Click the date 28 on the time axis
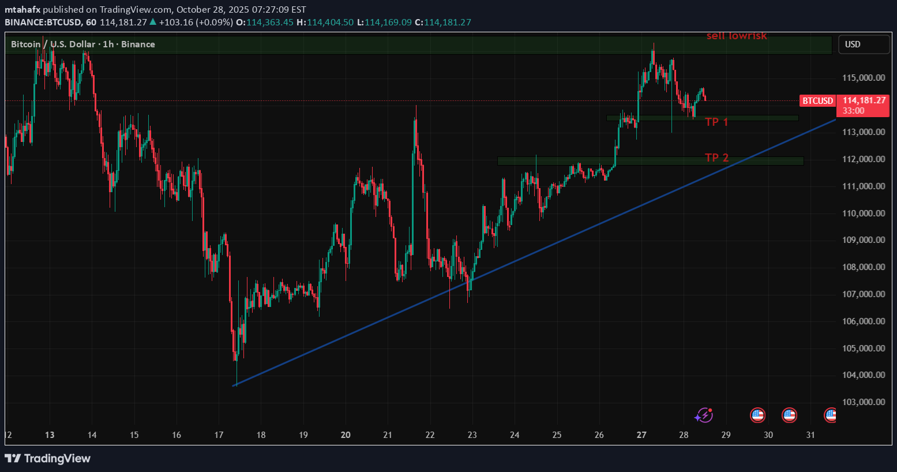This screenshot has width=897, height=472. tap(684, 435)
